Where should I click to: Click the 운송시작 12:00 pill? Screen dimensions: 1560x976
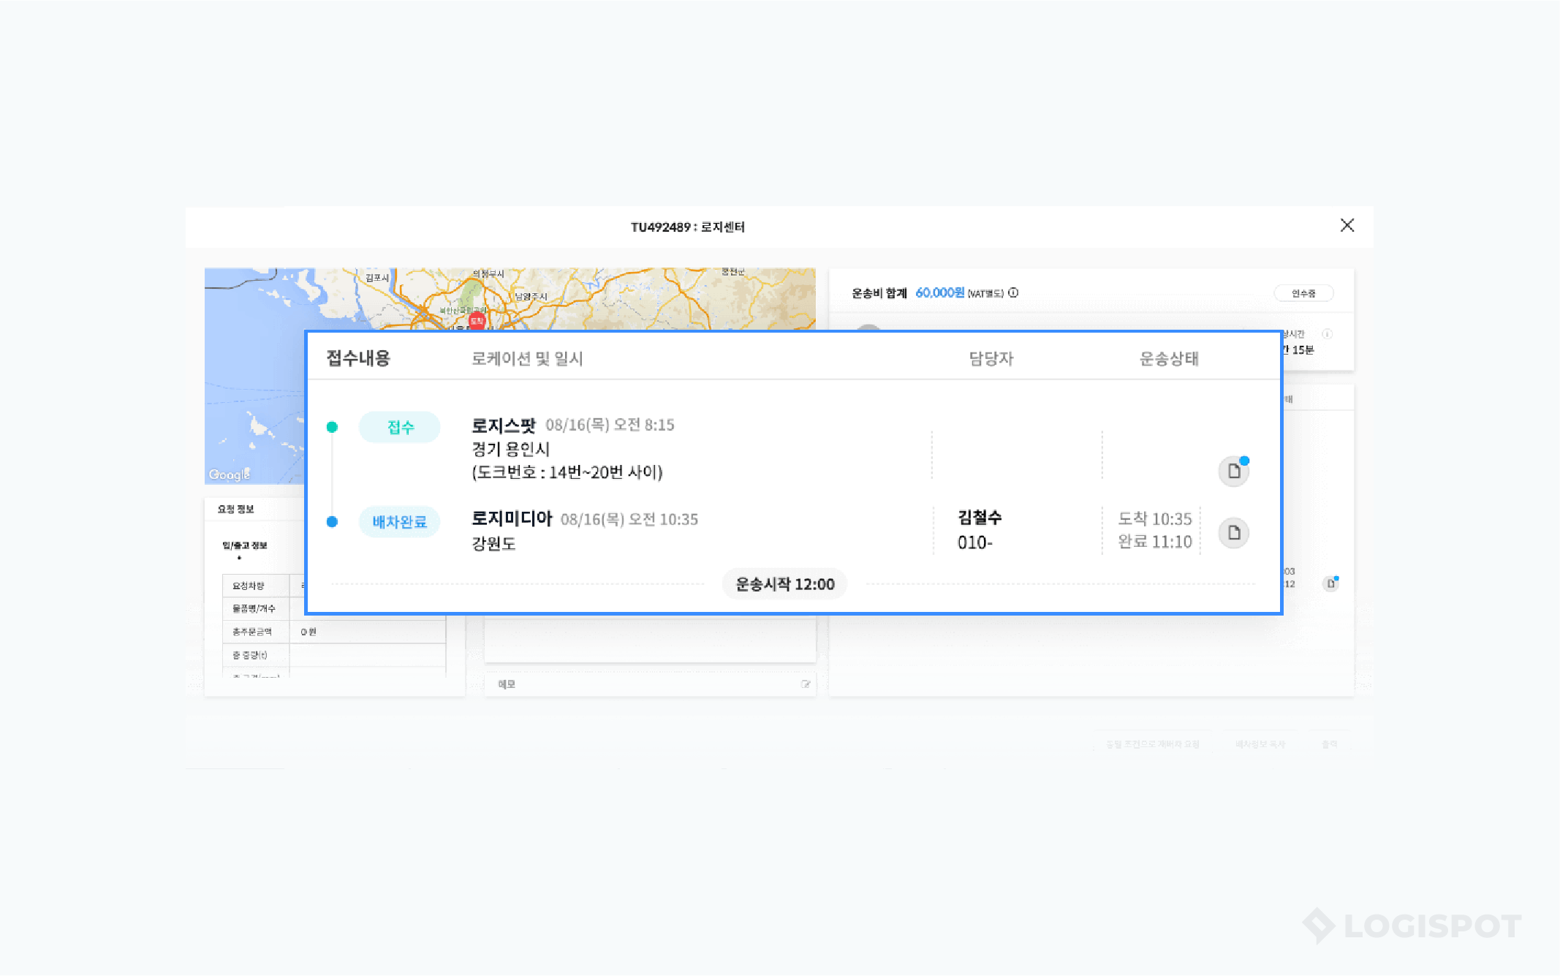click(x=784, y=584)
